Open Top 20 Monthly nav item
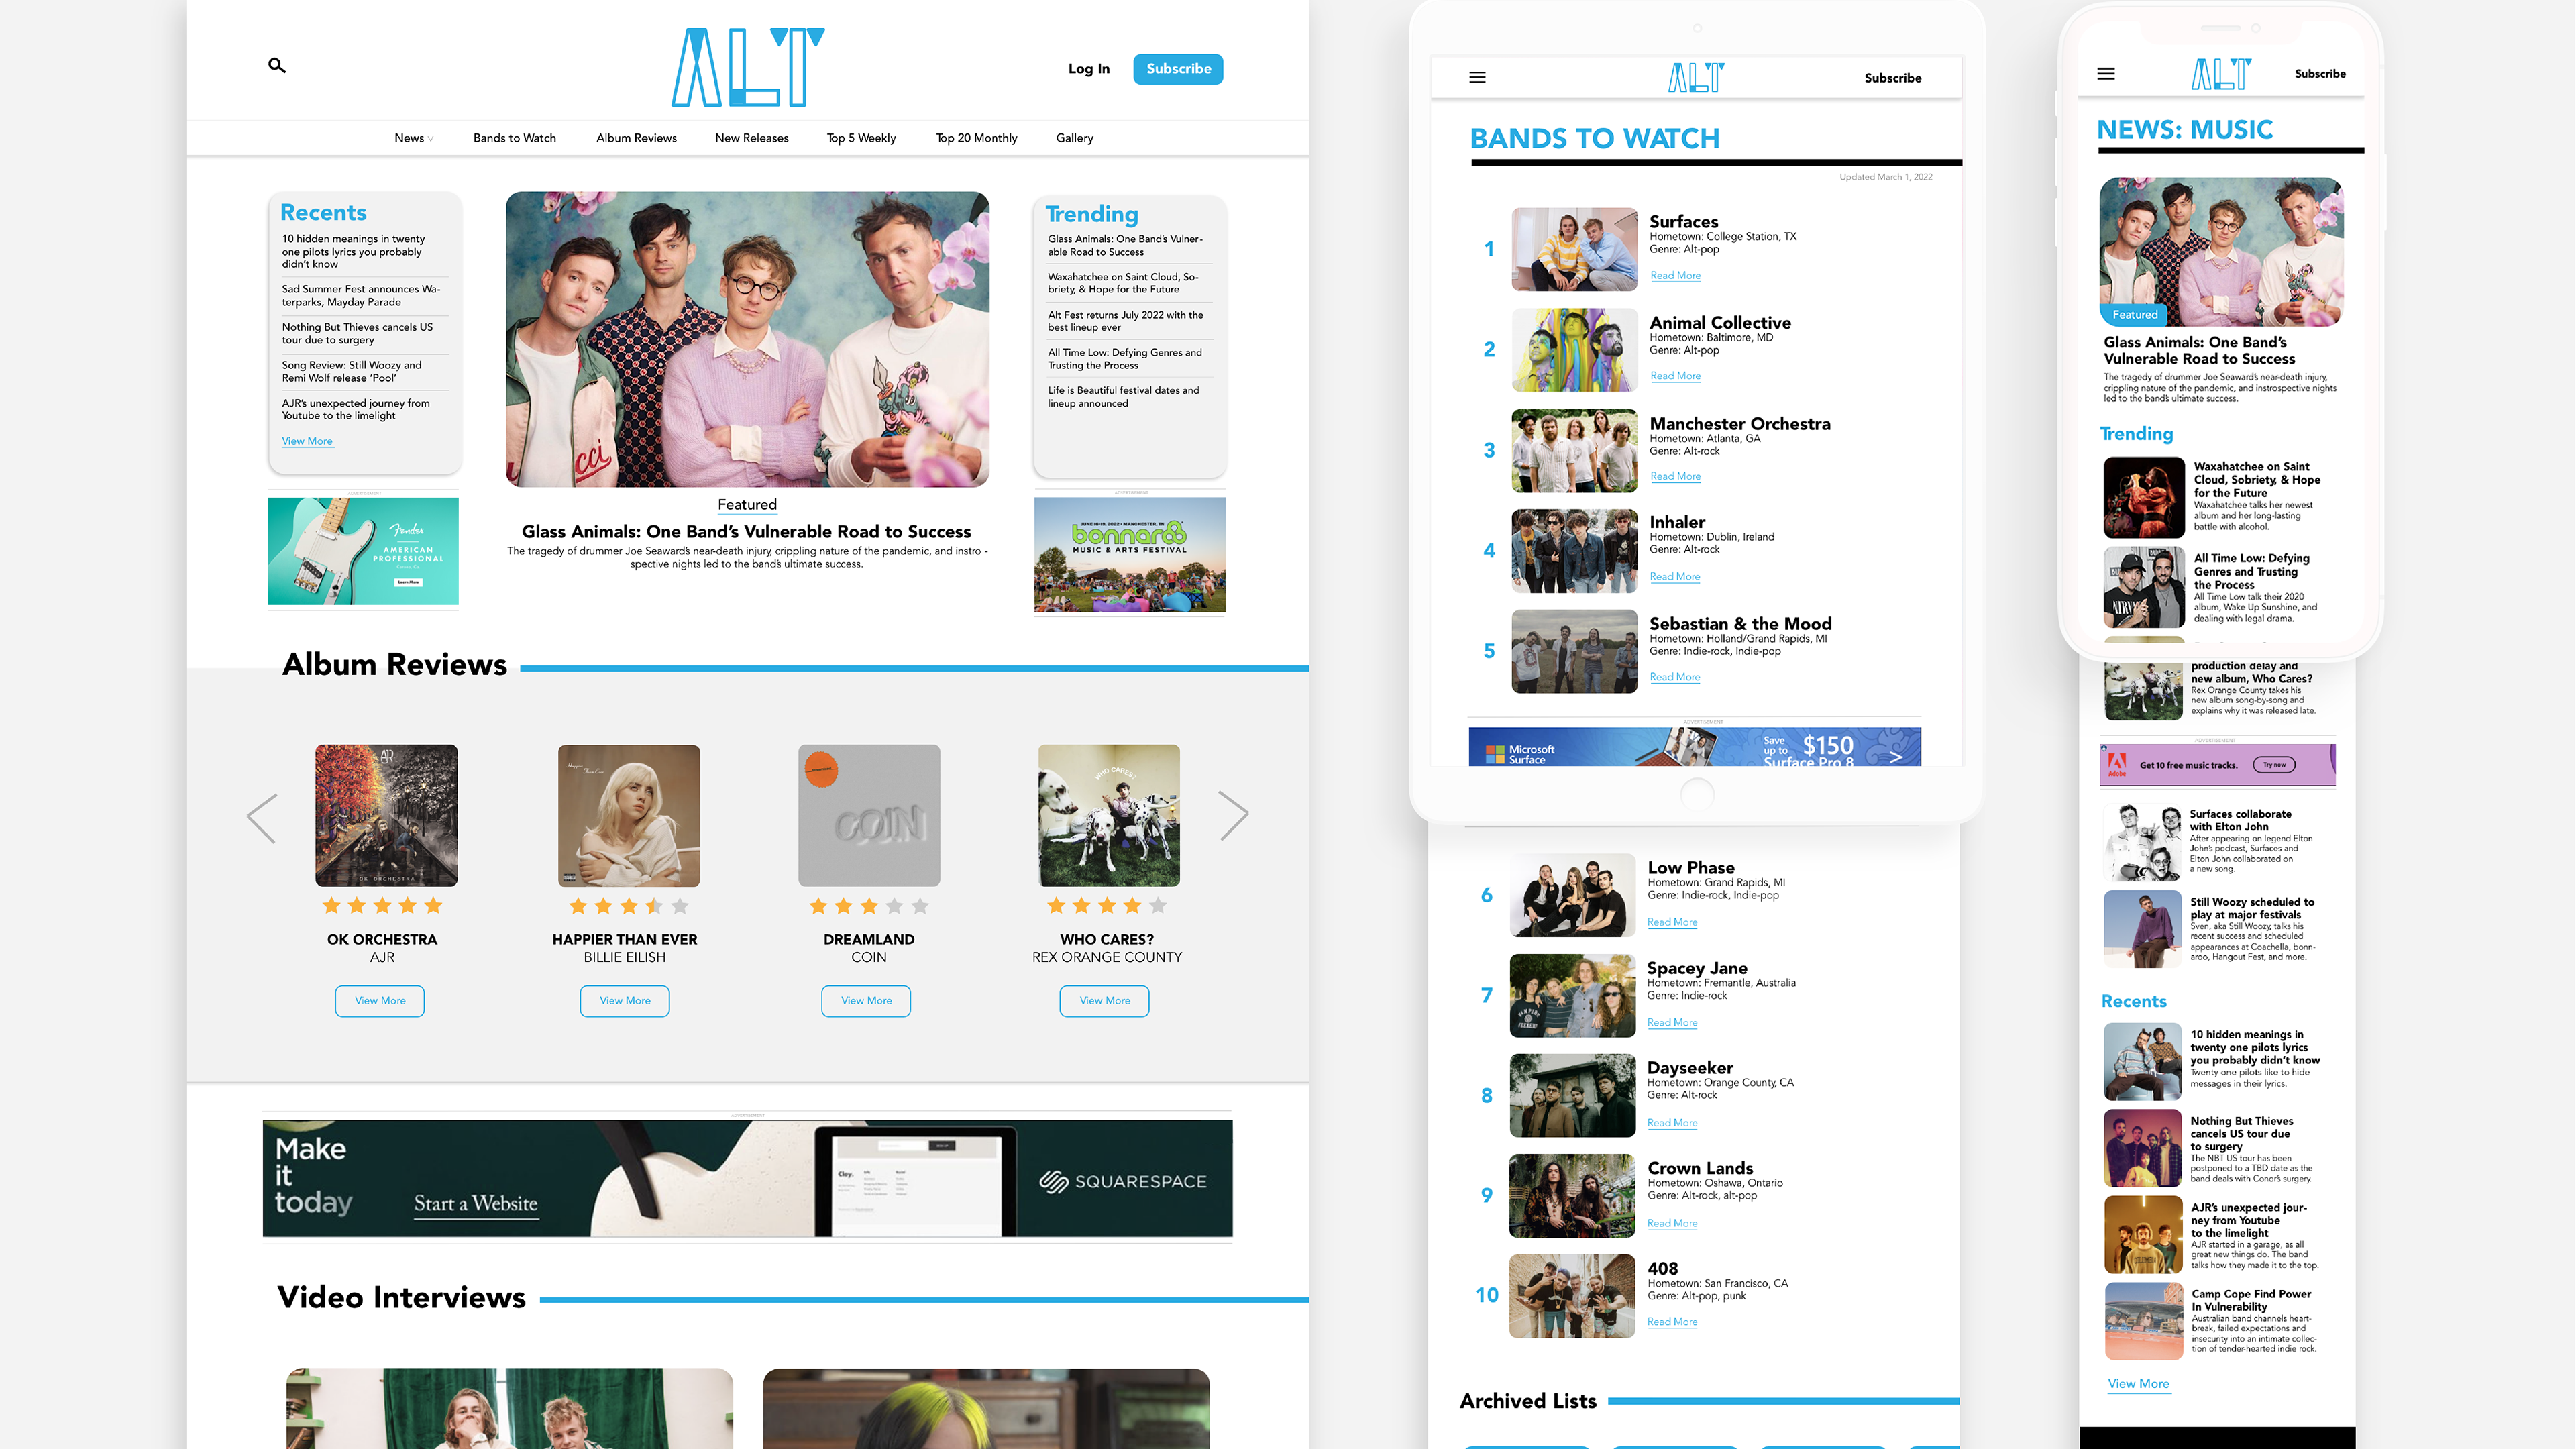Image resolution: width=2576 pixels, height=1449 pixels. pyautogui.click(x=976, y=138)
